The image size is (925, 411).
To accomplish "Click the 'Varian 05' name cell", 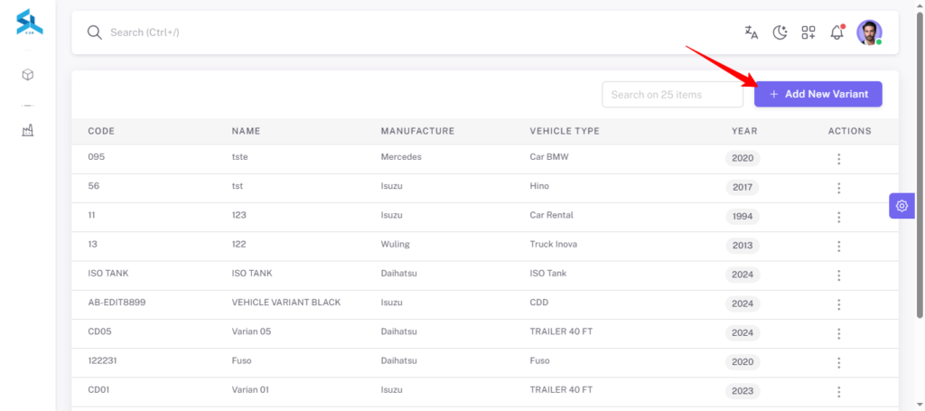I will point(251,332).
